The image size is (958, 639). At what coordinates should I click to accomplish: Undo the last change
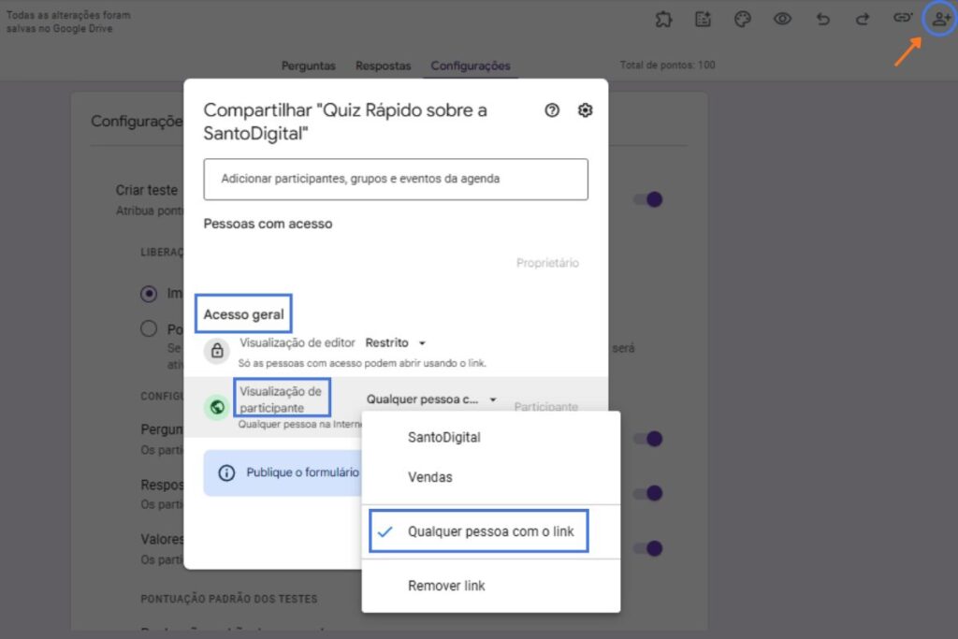point(822,19)
